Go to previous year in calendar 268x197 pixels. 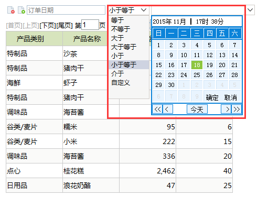pyautogui.click(x=157, y=110)
